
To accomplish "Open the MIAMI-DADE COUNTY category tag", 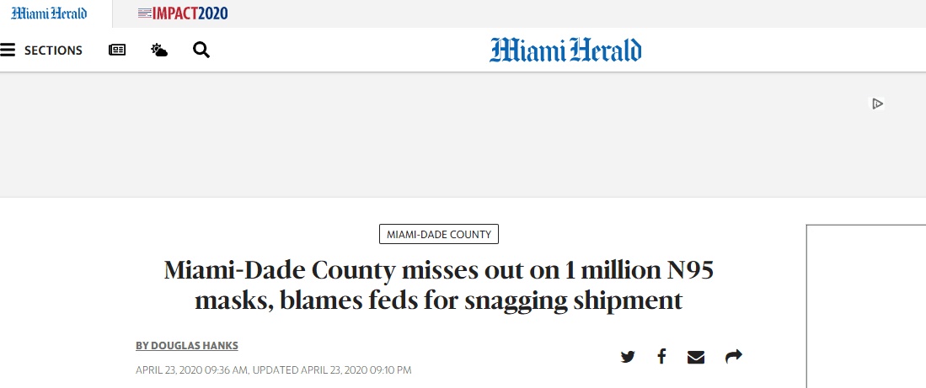I will [439, 234].
